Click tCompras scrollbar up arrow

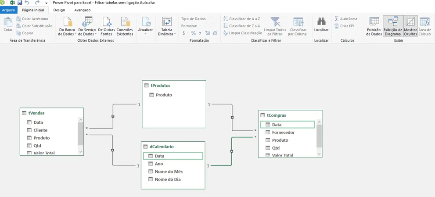point(319,122)
